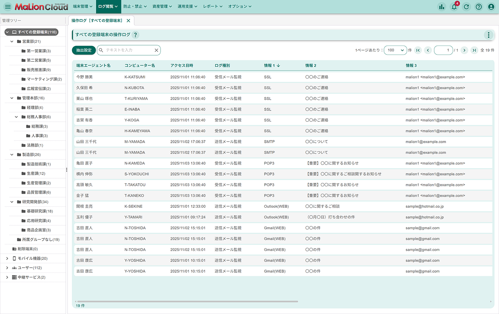This screenshot has width=499, height=314.
Task: Open the 資産管理 menu
Action: (x=162, y=7)
